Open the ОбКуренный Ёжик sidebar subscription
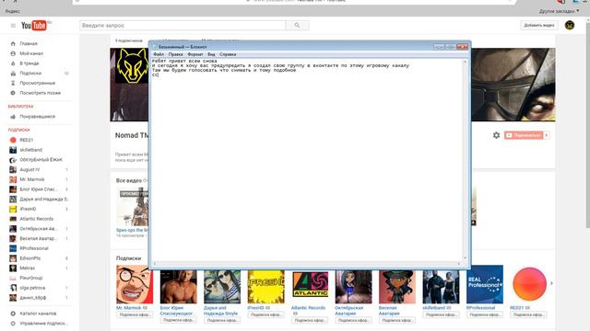Viewport: 590px width, 331px height. pos(41,160)
